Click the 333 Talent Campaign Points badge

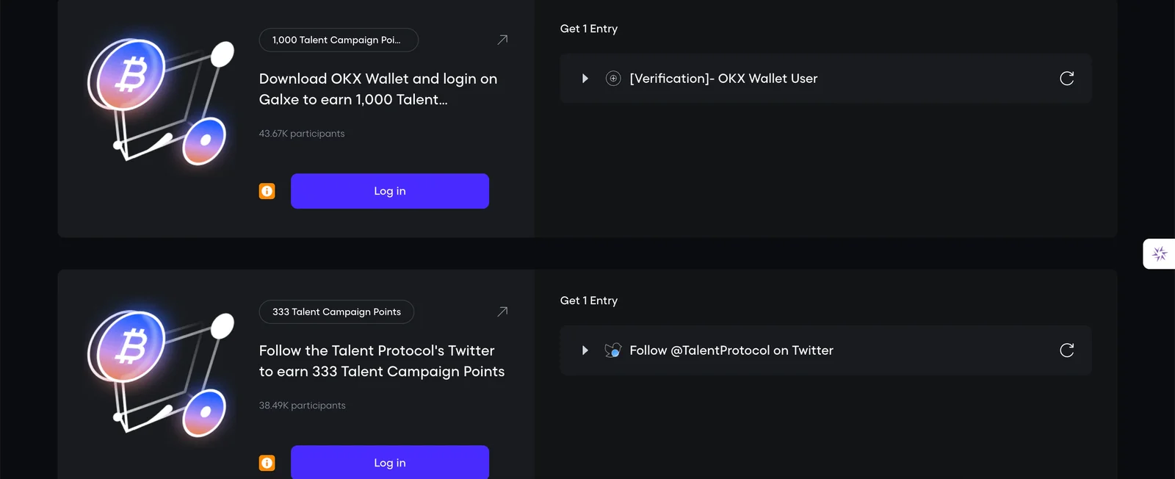336,311
